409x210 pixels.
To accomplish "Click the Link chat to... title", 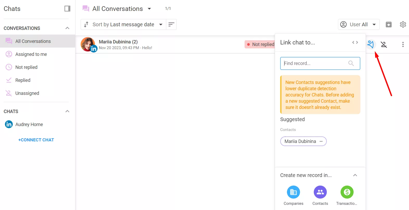I will (298, 42).
